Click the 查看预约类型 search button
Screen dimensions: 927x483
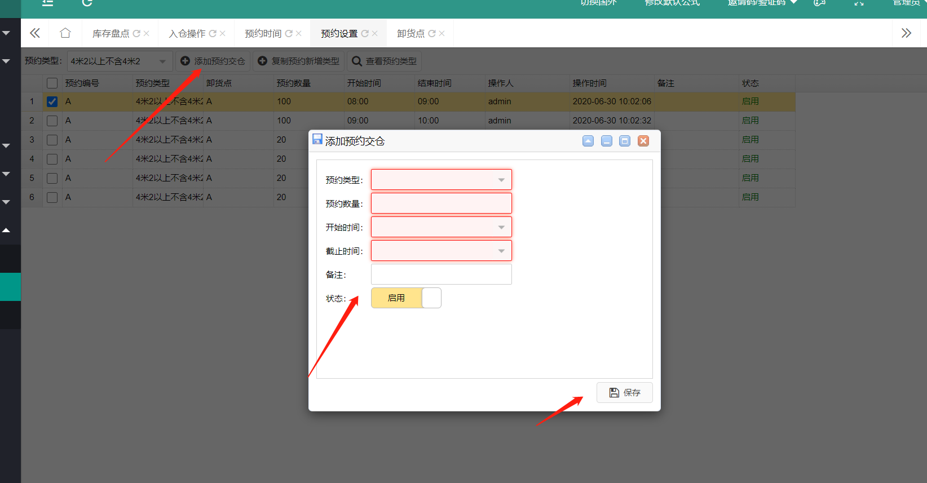385,61
